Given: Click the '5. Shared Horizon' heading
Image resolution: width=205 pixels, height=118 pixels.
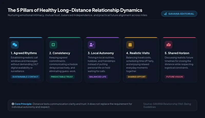Looking at the screenshot, I should (x=177, y=53).
